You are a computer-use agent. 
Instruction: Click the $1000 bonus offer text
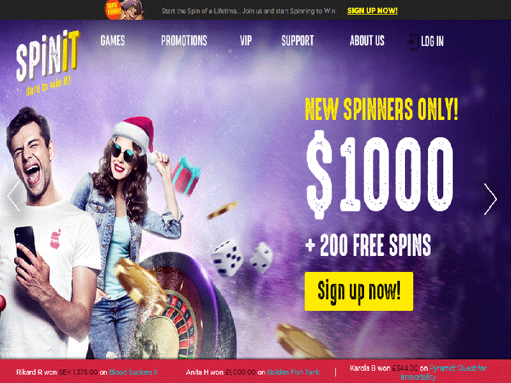click(380, 174)
